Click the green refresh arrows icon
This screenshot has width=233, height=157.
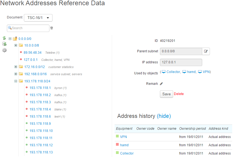[4, 38]
